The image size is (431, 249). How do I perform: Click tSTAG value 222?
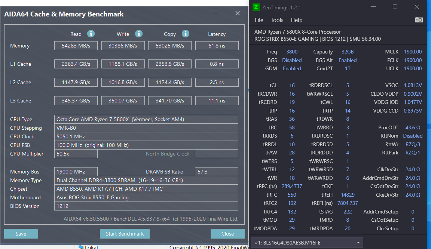pyautogui.click(x=348, y=212)
